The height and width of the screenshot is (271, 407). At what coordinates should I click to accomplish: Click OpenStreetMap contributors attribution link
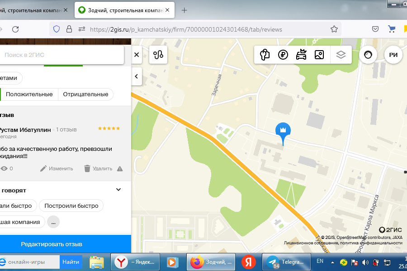click(x=364, y=237)
